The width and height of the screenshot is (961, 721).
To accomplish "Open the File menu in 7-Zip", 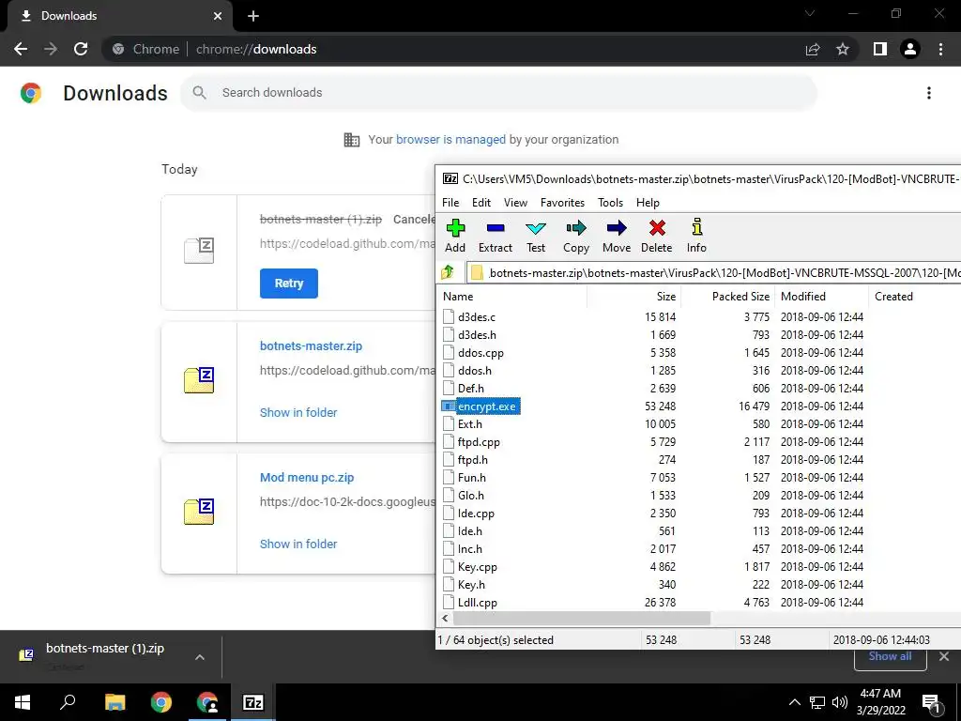I will coord(450,203).
